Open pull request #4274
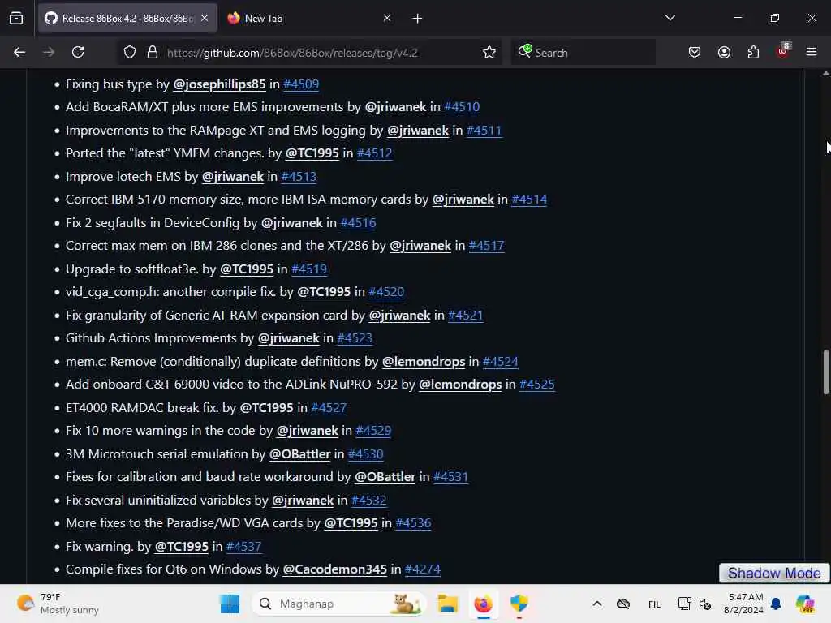 click(x=422, y=569)
